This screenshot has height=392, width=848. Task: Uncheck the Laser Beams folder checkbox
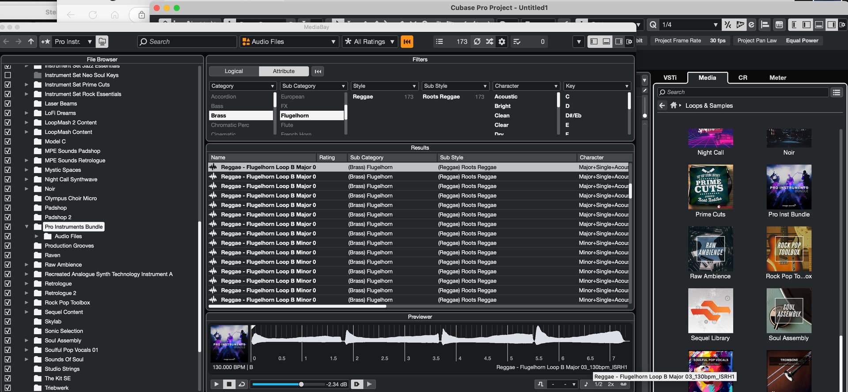tap(8, 103)
